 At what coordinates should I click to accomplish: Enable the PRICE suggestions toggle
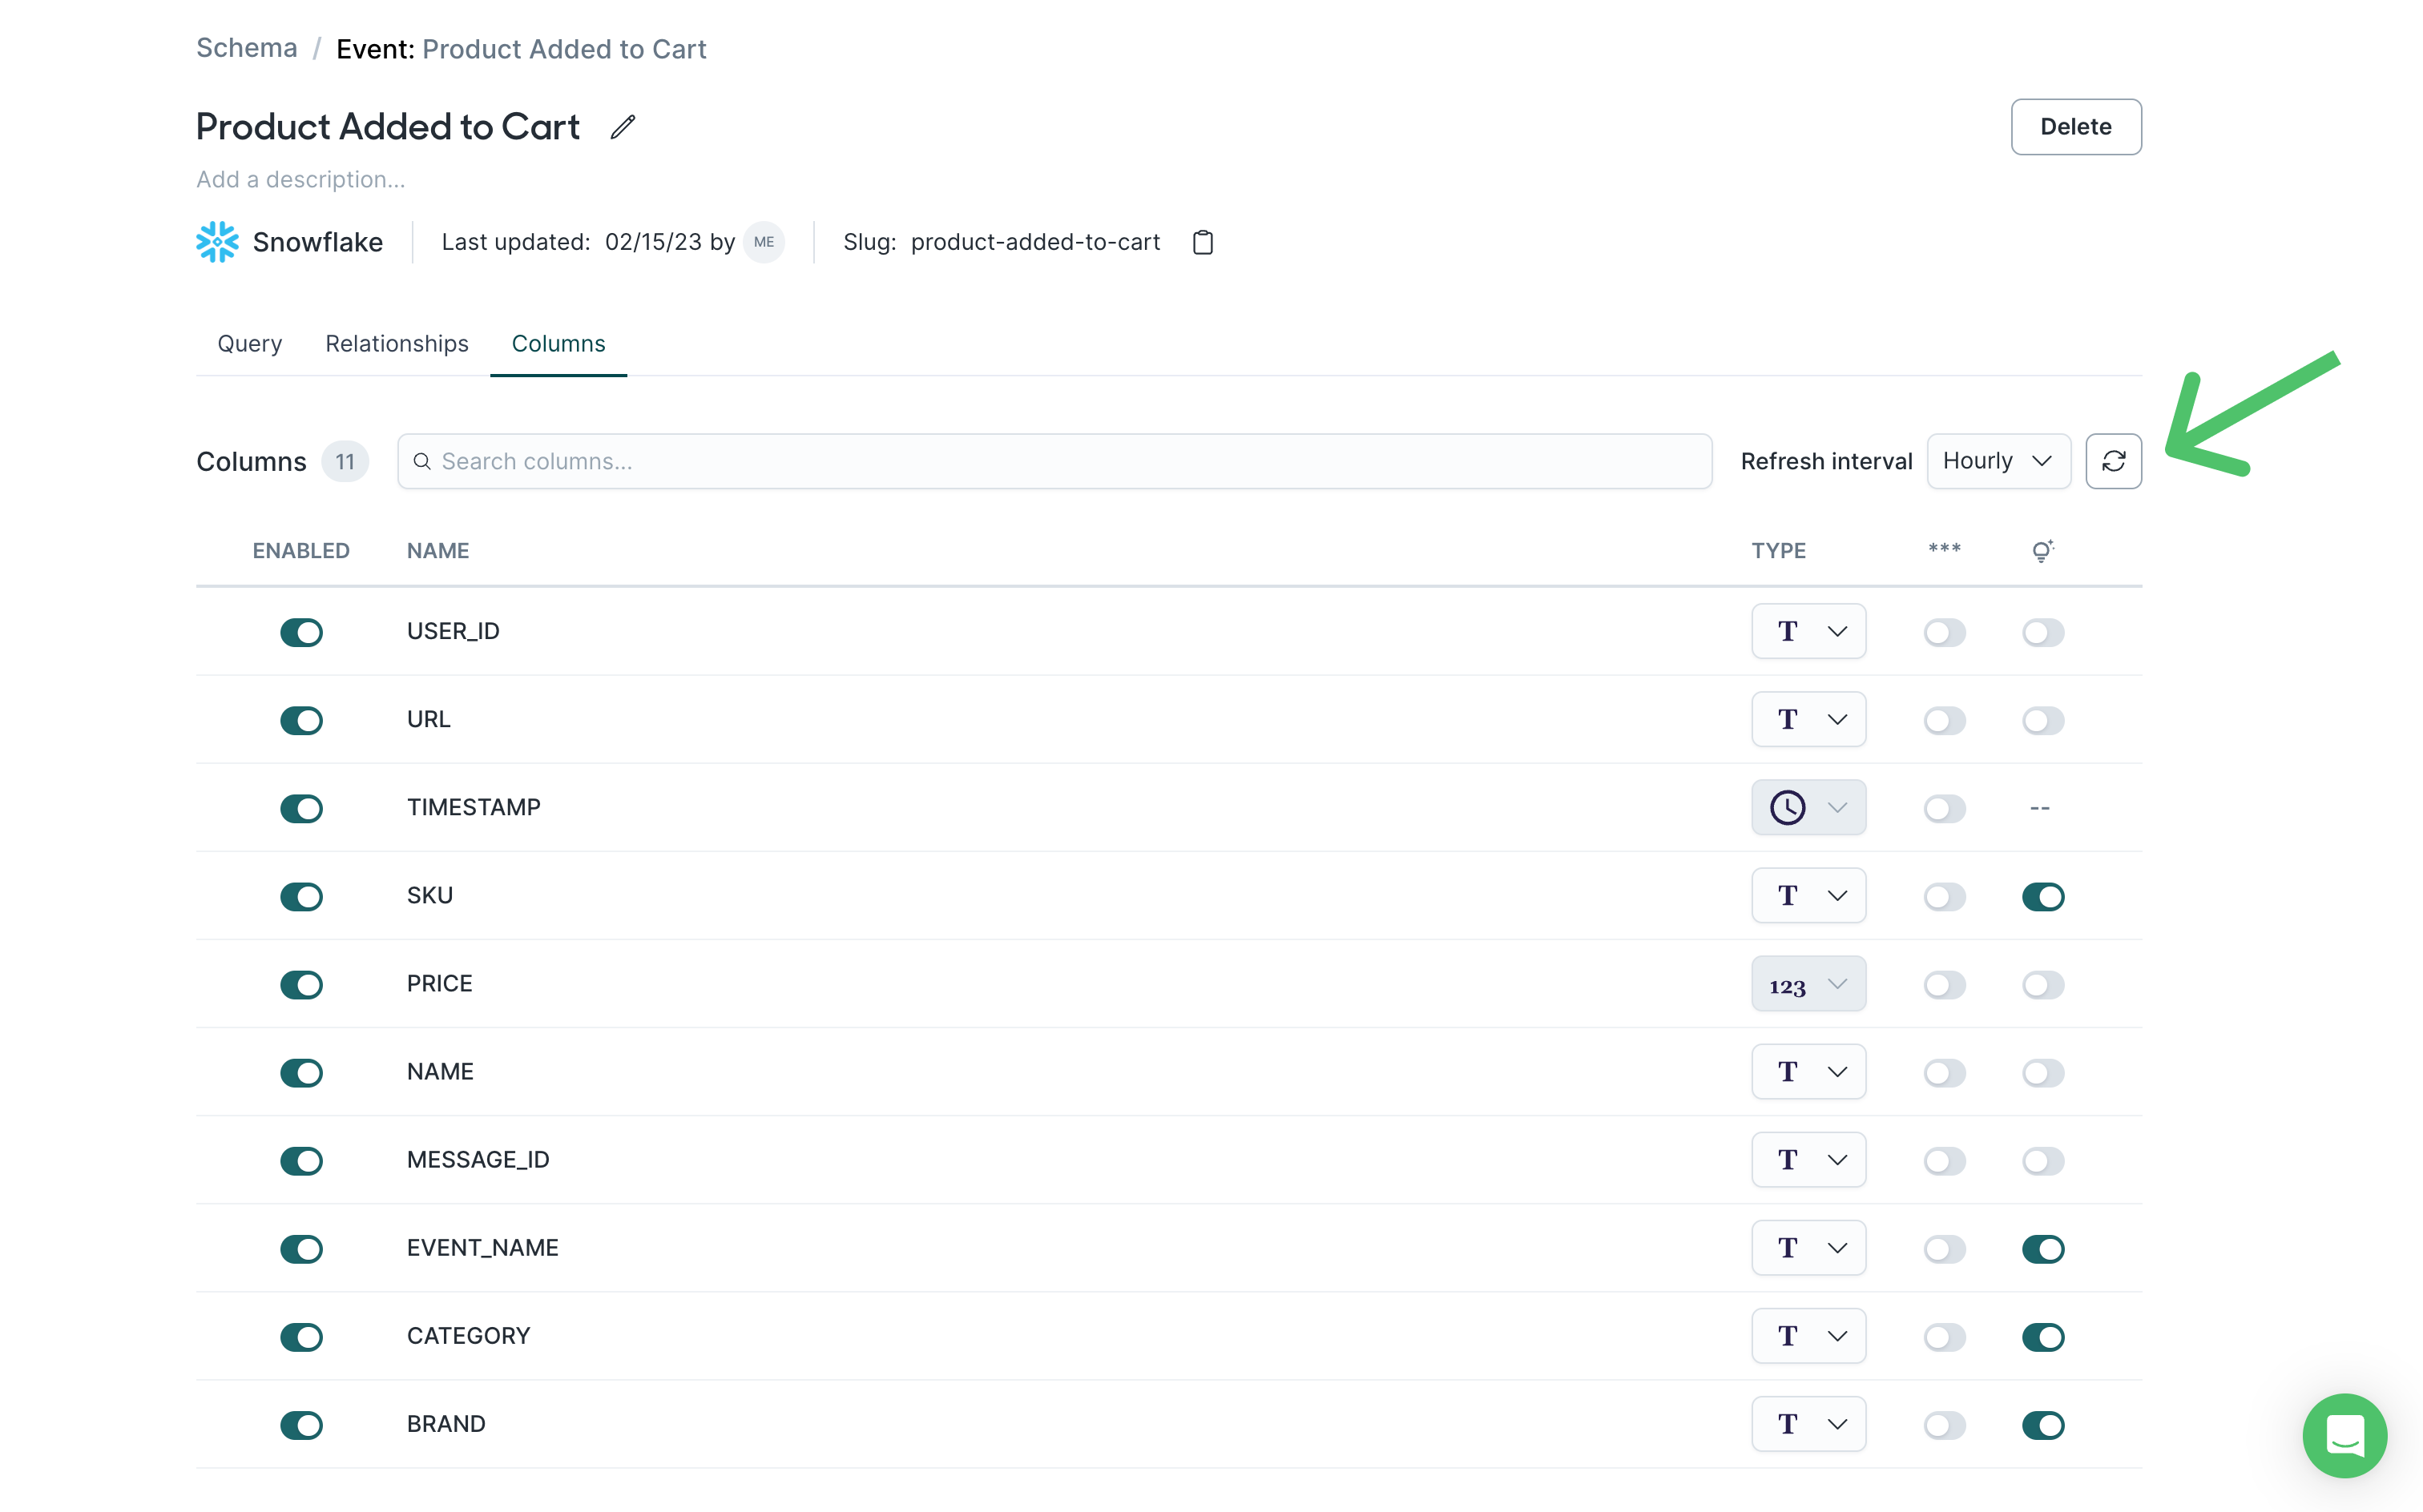[x=2043, y=984]
